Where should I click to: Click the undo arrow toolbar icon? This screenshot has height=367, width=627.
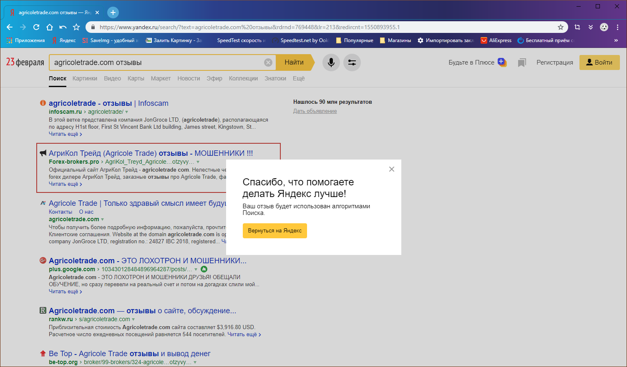point(63,27)
